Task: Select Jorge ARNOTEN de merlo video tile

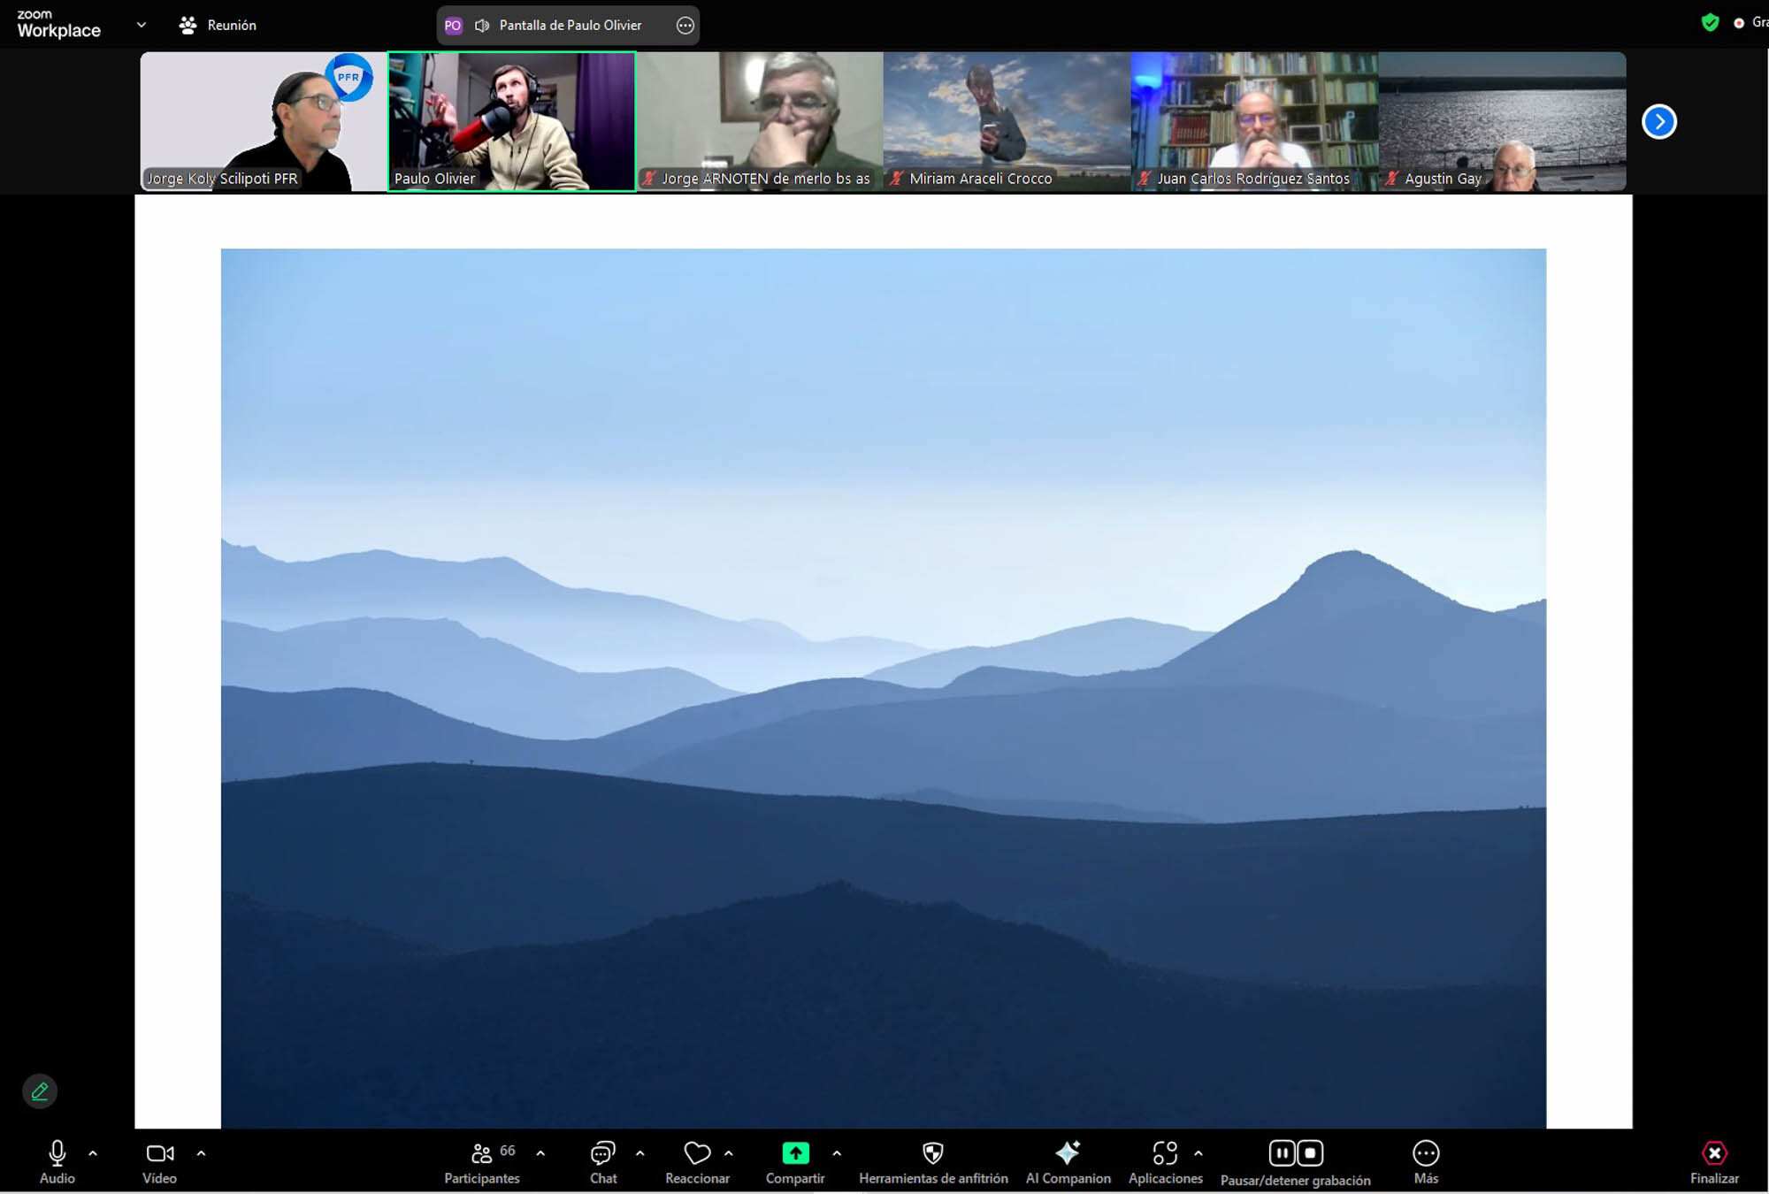Action: point(759,121)
